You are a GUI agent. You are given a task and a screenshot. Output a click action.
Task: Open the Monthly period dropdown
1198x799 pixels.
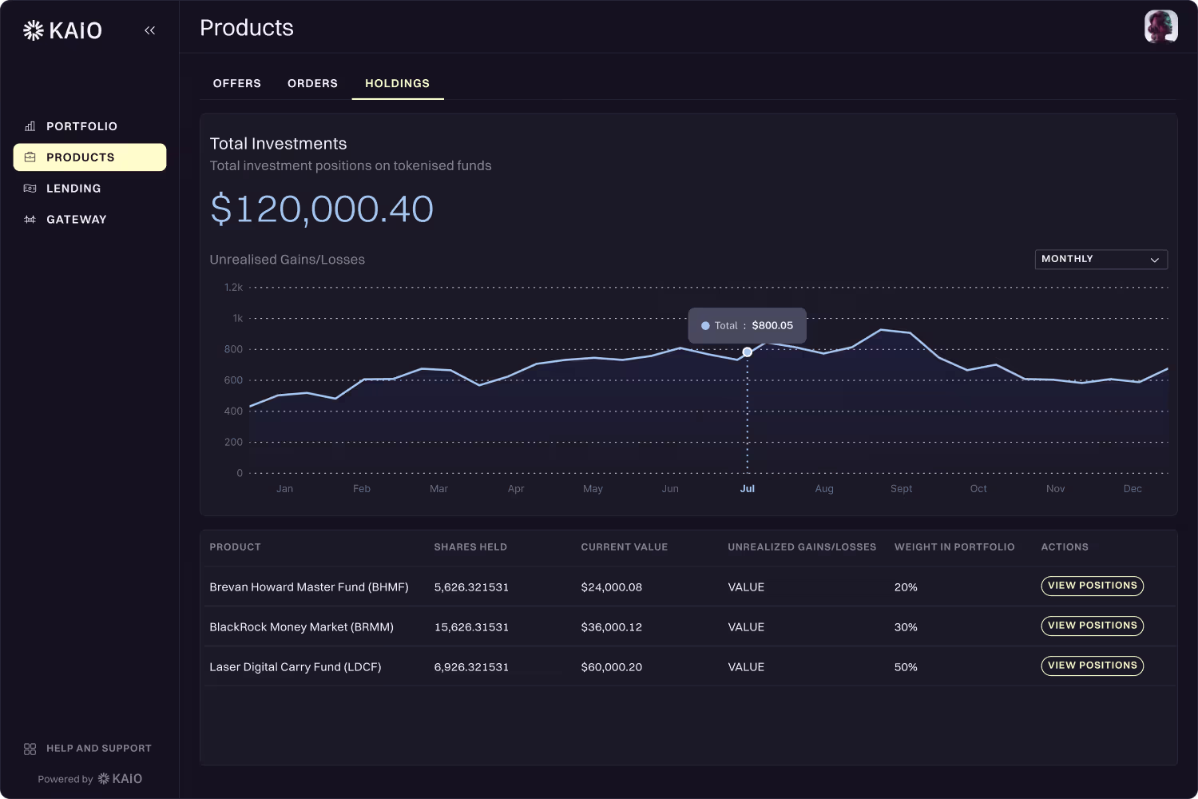(1101, 259)
